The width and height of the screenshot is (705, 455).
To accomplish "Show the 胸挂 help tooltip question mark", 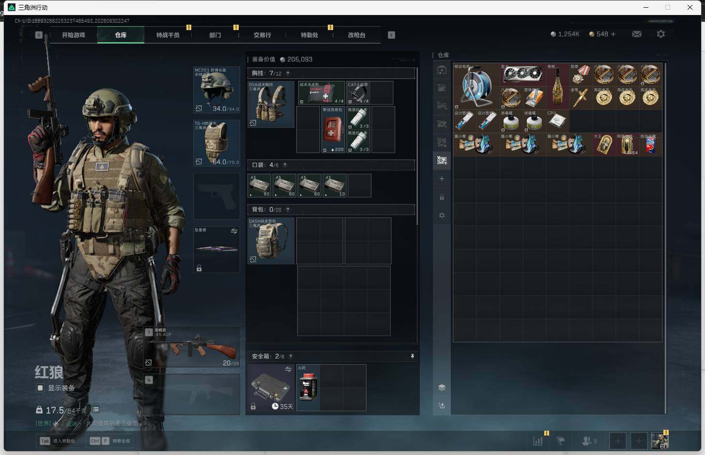I will coord(288,73).
